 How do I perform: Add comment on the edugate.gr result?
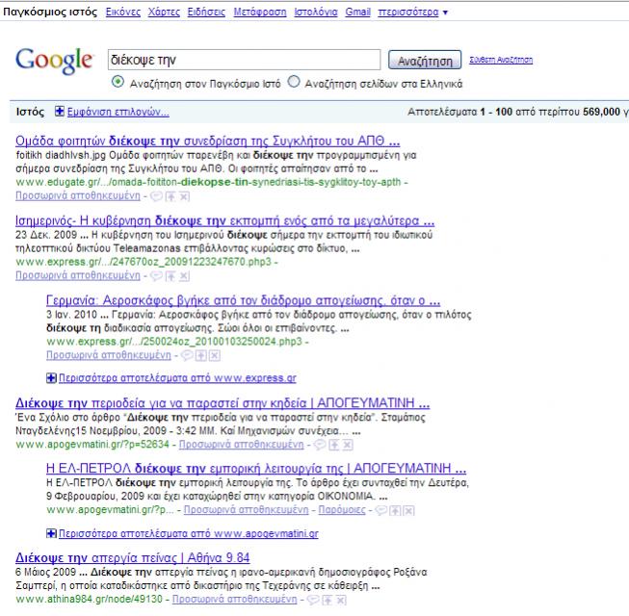(x=156, y=196)
